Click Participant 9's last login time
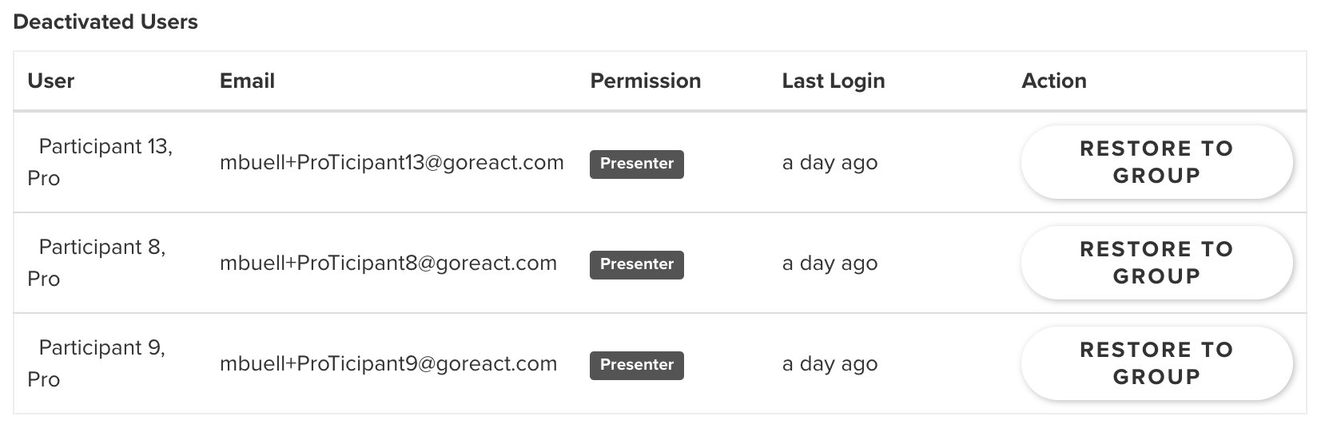Image resolution: width=1333 pixels, height=436 pixels. (830, 364)
